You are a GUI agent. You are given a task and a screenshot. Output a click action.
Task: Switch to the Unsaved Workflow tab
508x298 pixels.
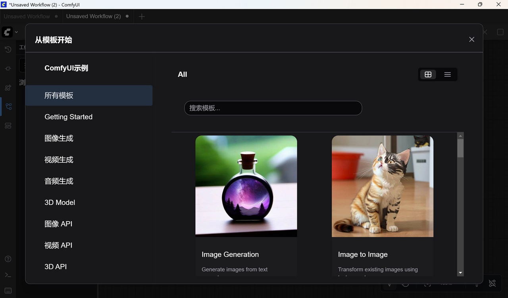click(27, 16)
